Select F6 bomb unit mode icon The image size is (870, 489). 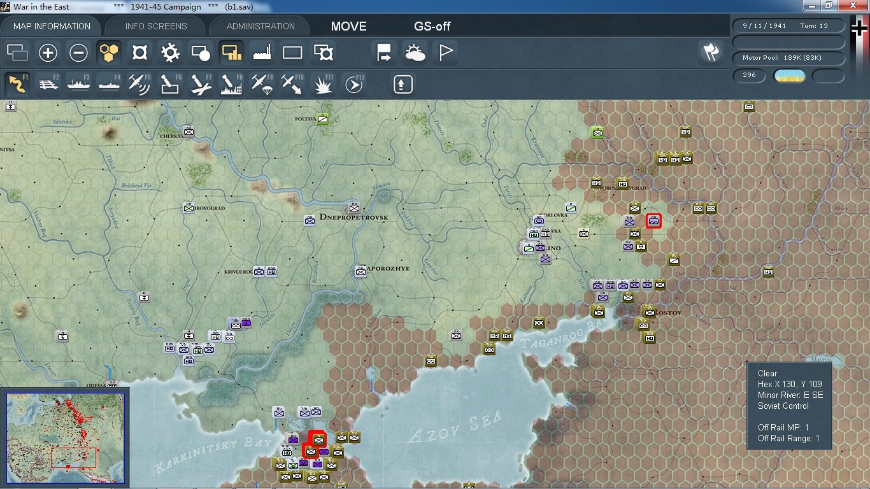click(170, 84)
